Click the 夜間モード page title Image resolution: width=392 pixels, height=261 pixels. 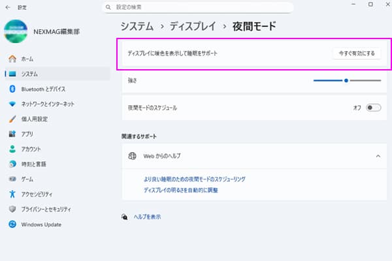pyautogui.click(x=254, y=26)
